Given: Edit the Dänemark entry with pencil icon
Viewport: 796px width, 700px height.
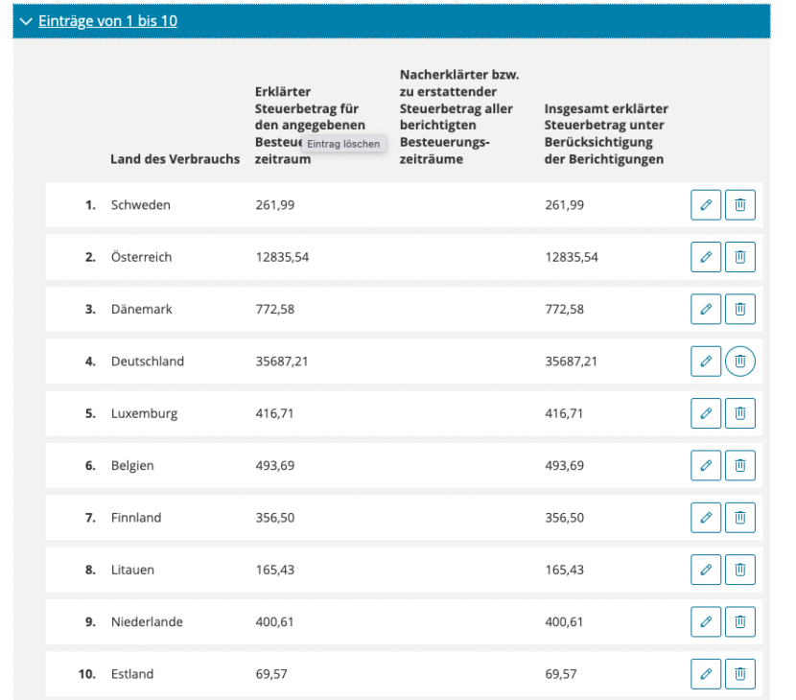Looking at the screenshot, I should tap(706, 309).
